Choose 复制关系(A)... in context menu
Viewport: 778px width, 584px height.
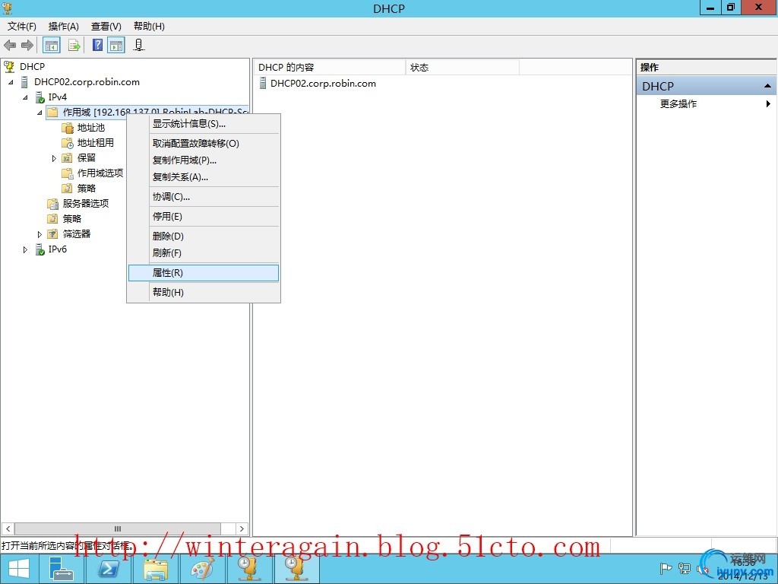click(204, 176)
